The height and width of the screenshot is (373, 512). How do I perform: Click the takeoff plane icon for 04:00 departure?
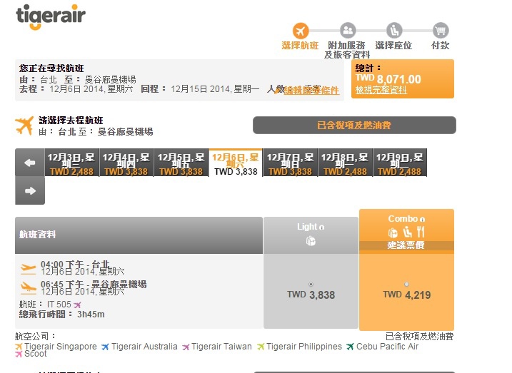tap(28, 270)
